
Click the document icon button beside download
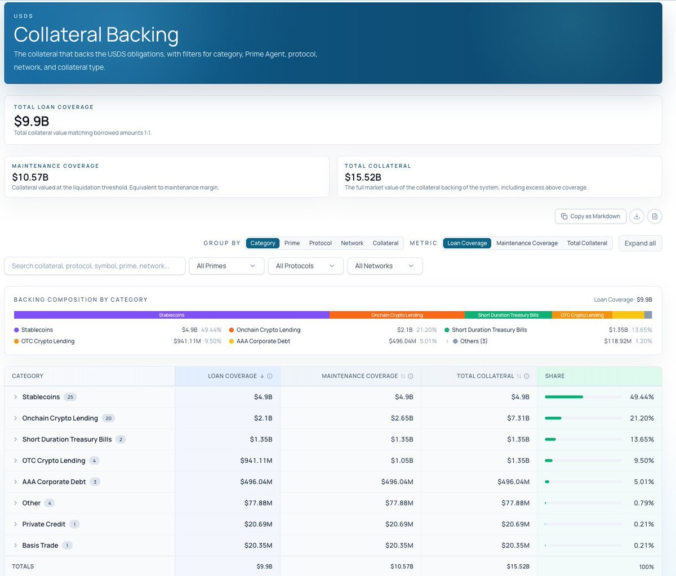coord(655,216)
